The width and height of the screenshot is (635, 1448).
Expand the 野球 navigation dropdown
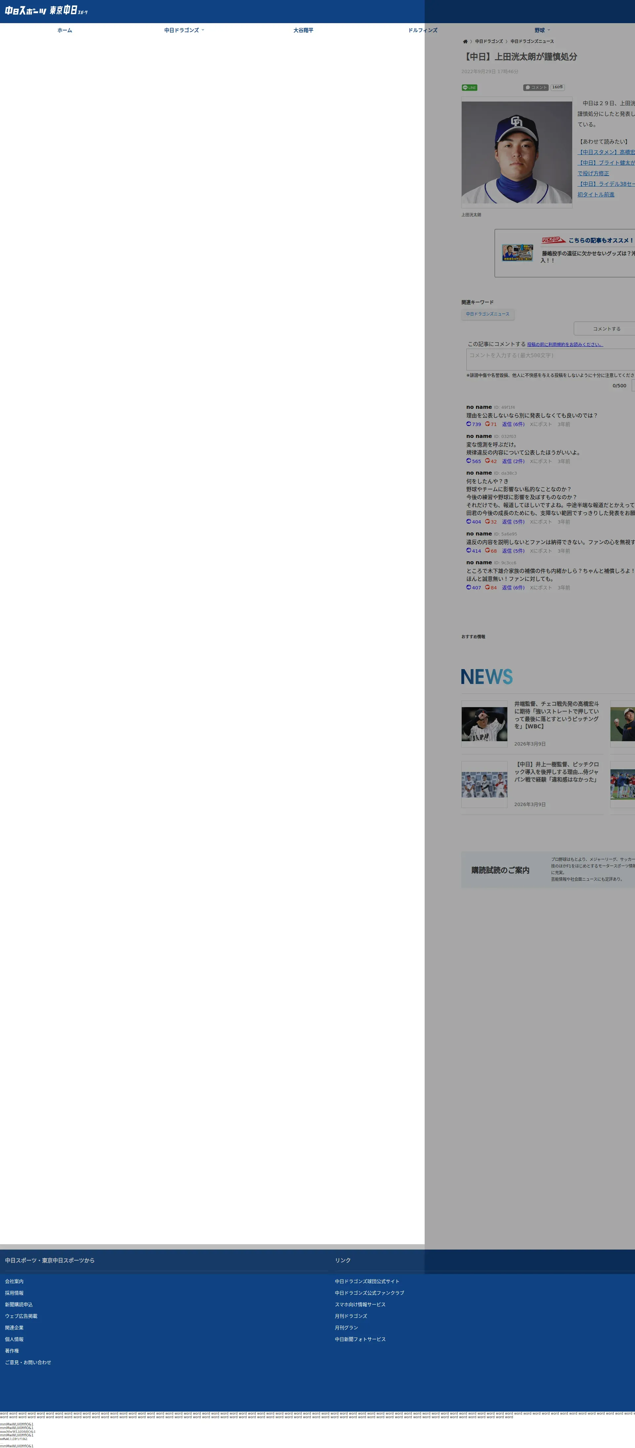(542, 30)
